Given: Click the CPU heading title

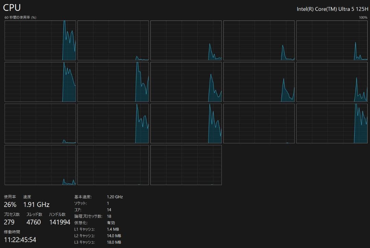Looking at the screenshot, I should point(12,8).
